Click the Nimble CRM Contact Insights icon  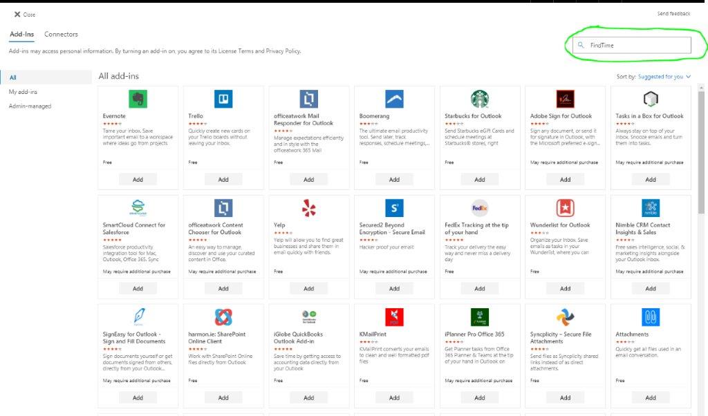[x=651, y=208]
